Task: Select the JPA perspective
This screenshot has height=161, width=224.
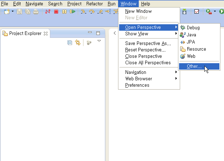Action: 199,42
